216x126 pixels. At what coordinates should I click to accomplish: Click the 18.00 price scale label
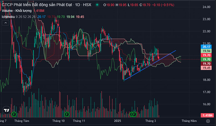[207, 80]
